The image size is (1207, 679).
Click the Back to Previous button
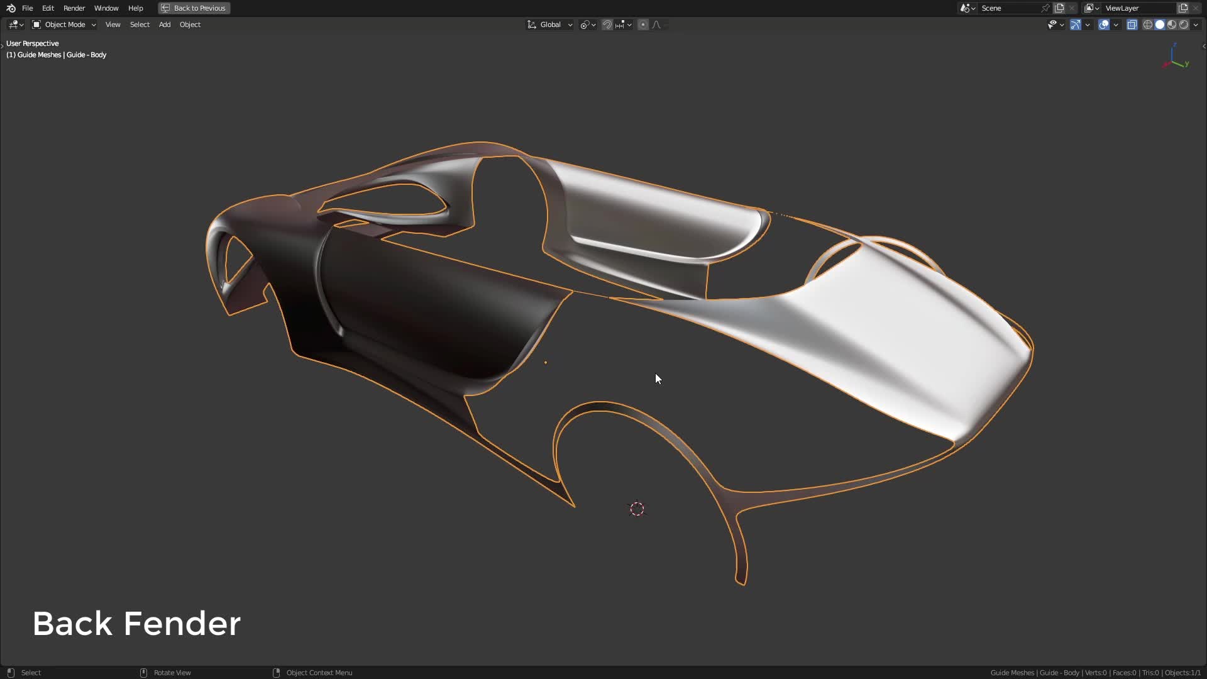coord(194,8)
